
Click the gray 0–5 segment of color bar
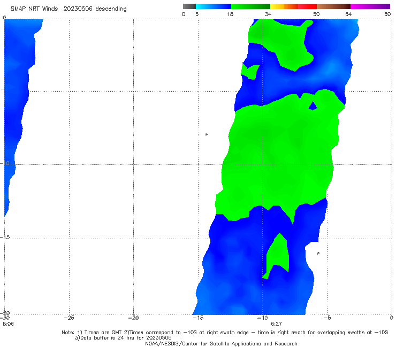(x=189, y=6)
